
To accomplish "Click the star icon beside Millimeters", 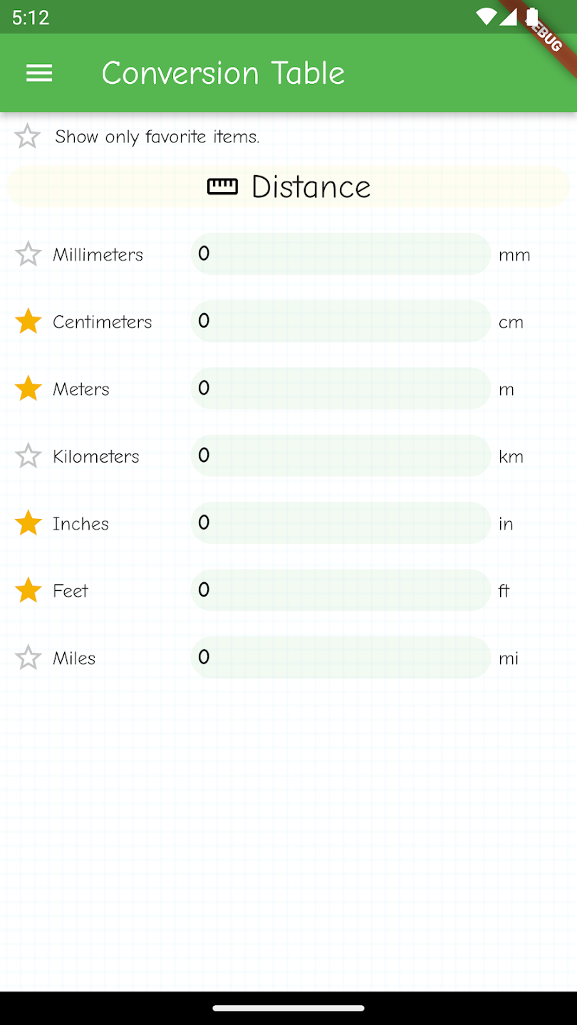I will pyautogui.click(x=27, y=254).
